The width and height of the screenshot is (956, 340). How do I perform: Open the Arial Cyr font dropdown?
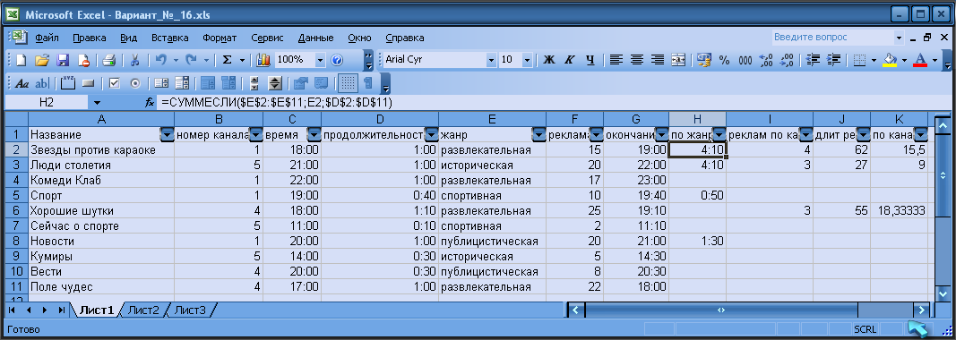(491, 60)
